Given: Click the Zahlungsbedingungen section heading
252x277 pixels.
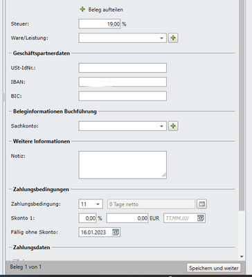Looking at the screenshot, I should coord(41,189).
